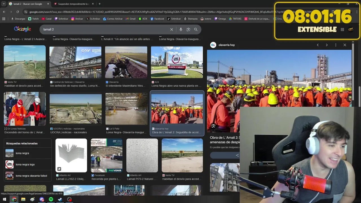The width and height of the screenshot is (361, 203).
Task: Open the Disfrutá de un espa... bookmark
Action: coord(257,19)
